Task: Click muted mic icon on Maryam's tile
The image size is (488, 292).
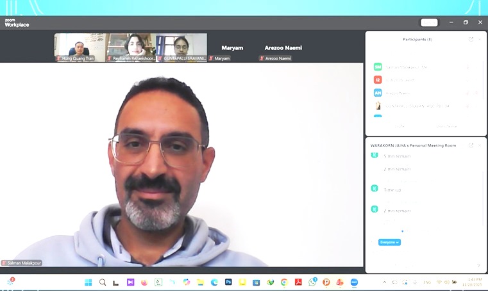Action: [x=211, y=58]
